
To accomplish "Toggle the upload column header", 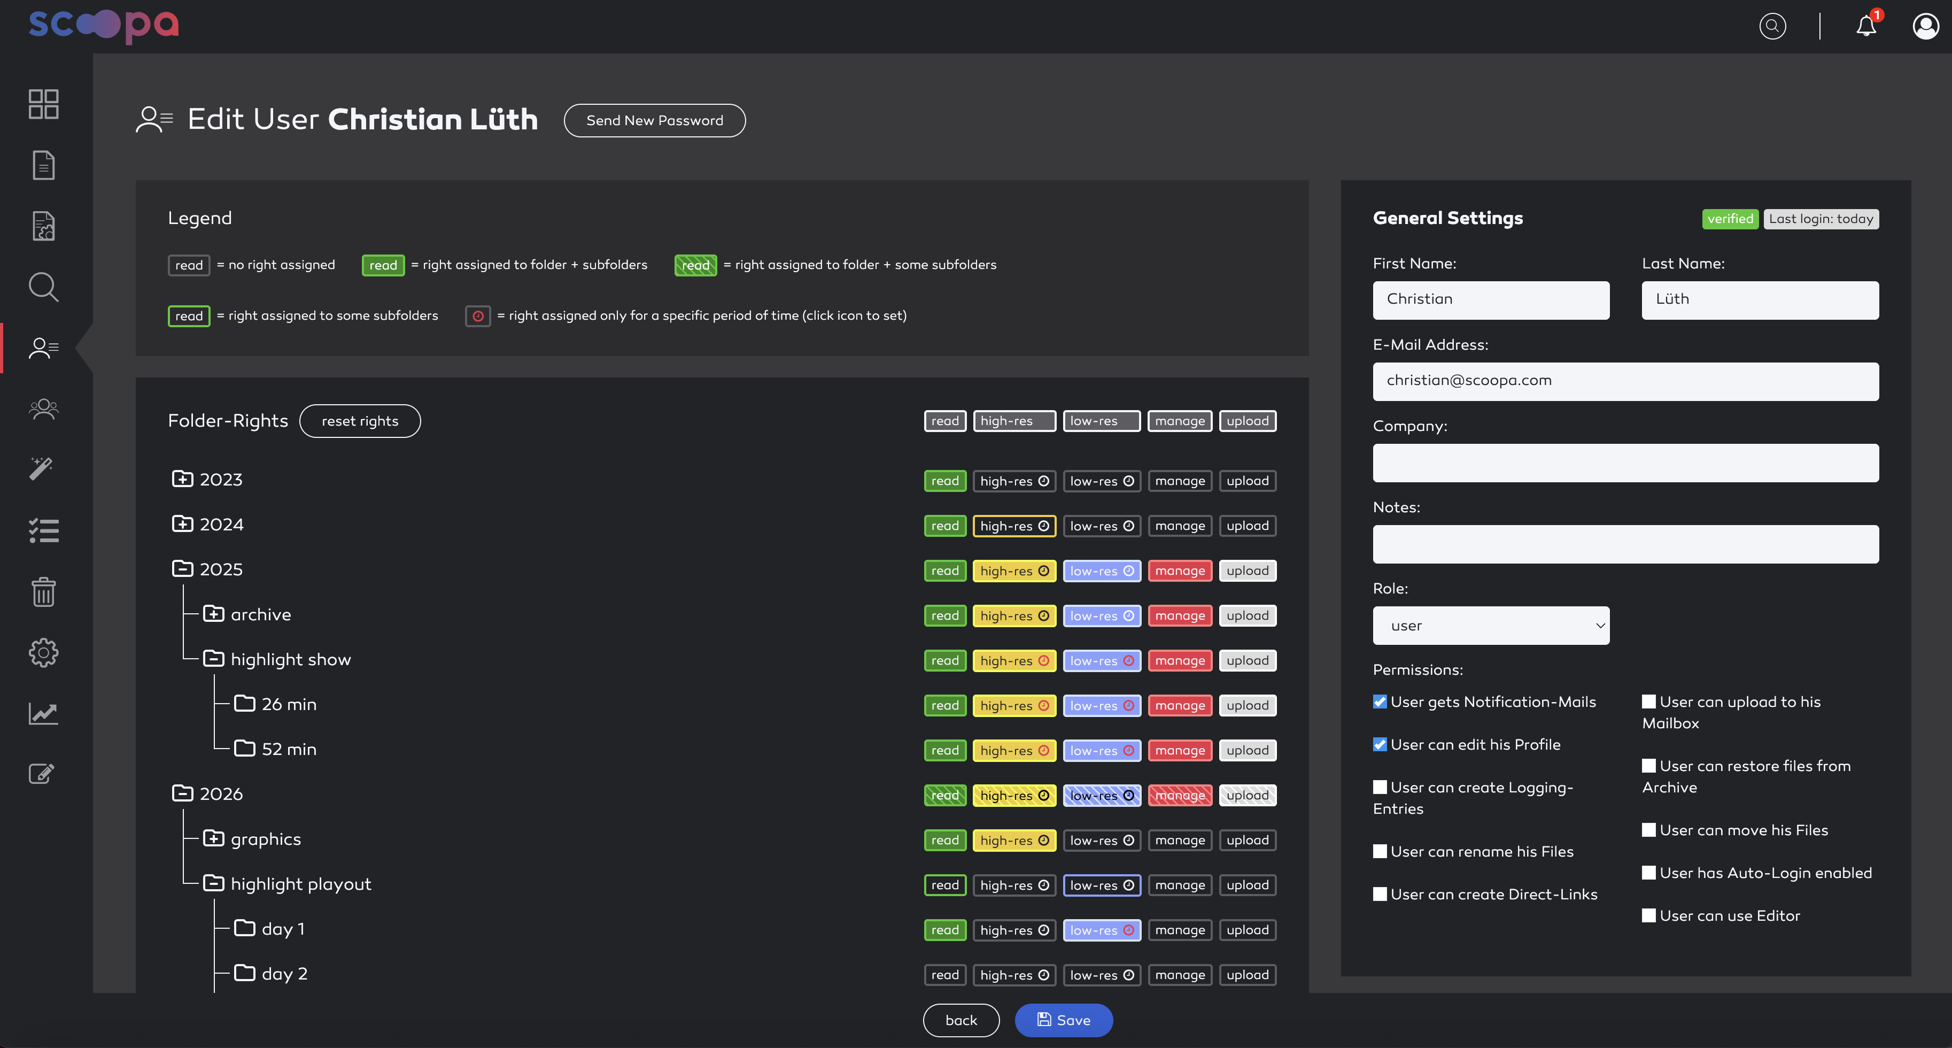I will 1248,421.
